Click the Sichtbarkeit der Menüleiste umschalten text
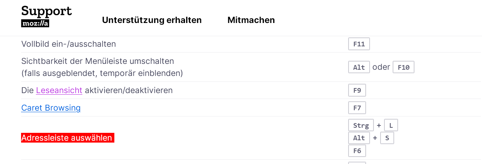The image size is (482, 164). (x=98, y=61)
